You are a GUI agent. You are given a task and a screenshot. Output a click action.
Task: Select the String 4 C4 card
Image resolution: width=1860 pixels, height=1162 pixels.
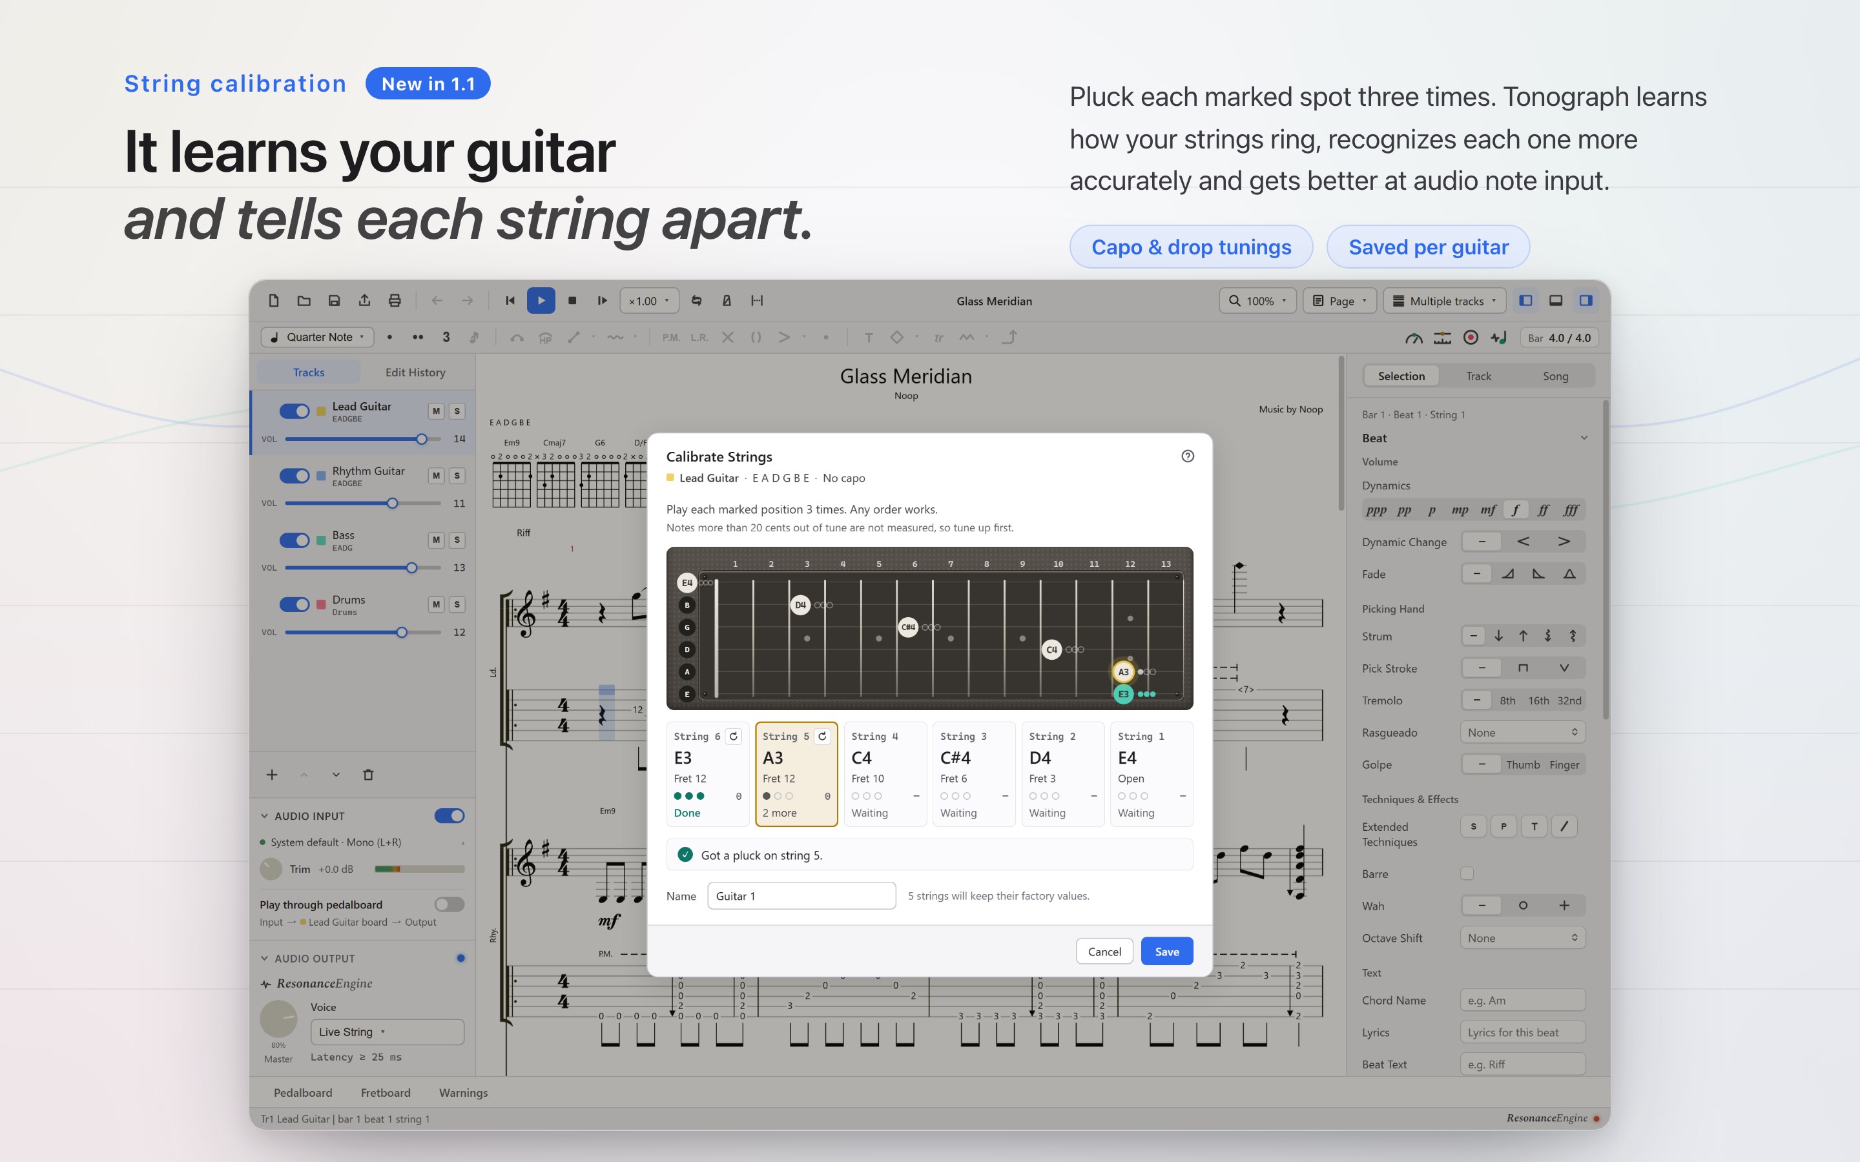(885, 774)
